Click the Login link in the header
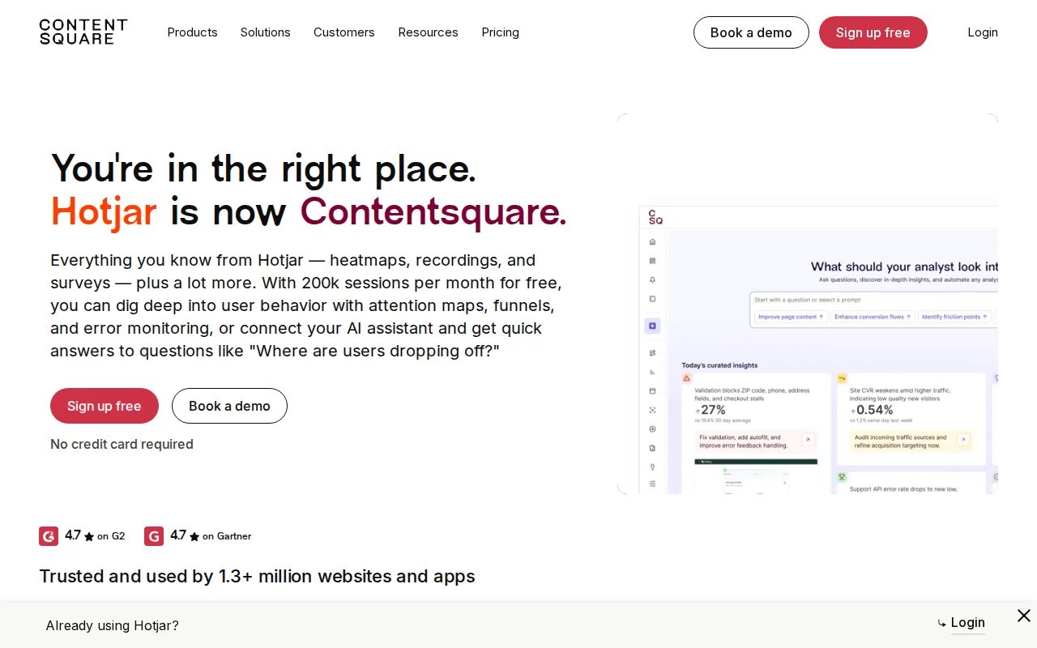 (x=983, y=32)
